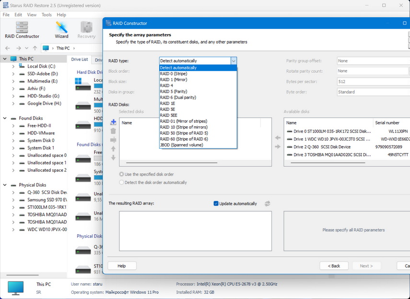This screenshot has width=410, height=299.
Task: Navigate up one folder level arrow
Action: [35, 48]
